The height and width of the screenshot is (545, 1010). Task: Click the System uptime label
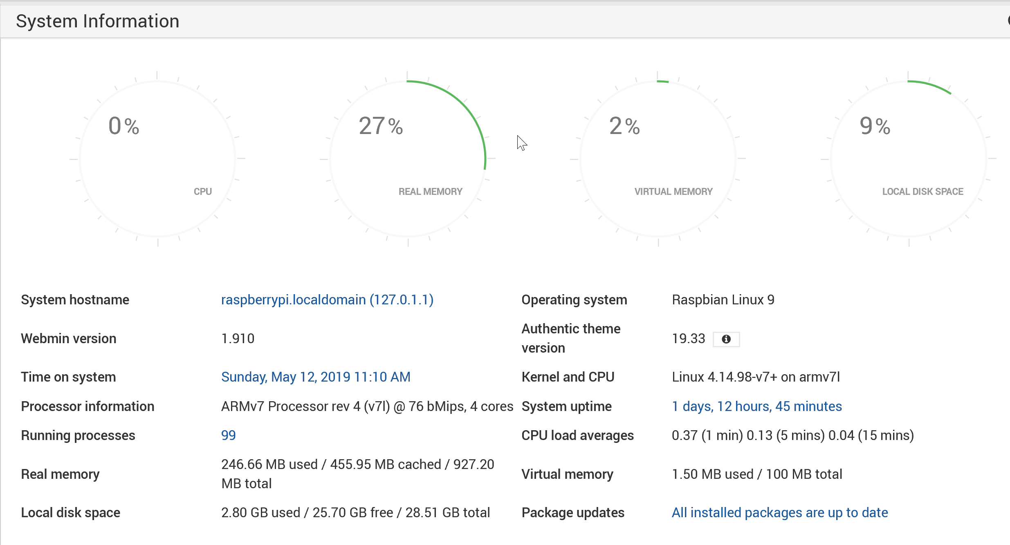(567, 407)
